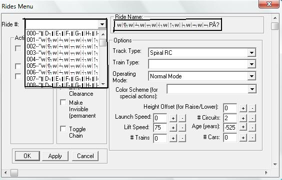Click the Apply button

point(55,156)
